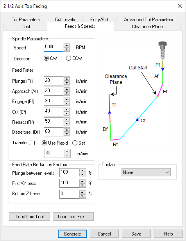Go to the Entry/Exit tab

click(x=99, y=20)
